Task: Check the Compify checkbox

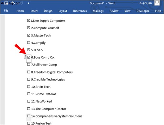Action: pos(29,42)
